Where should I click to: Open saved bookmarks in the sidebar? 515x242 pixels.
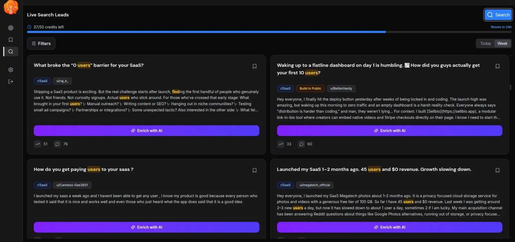coord(11,40)
